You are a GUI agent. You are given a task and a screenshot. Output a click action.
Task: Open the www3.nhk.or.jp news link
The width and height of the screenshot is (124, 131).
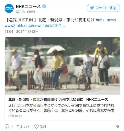pyautogui.click(x=35, y=26)
